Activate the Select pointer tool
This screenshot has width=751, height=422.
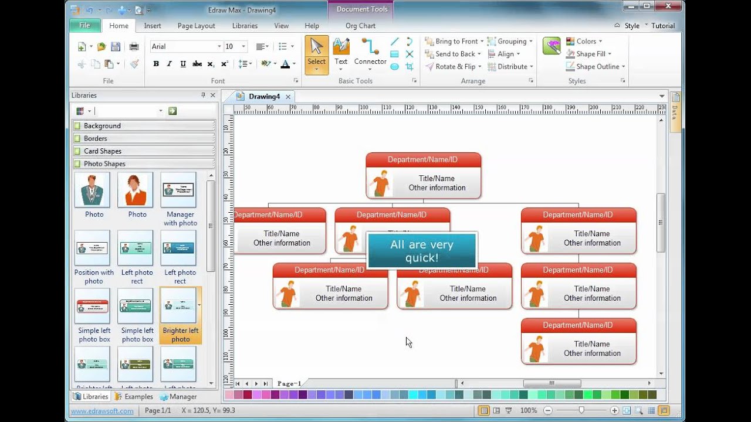pos(316,54)
